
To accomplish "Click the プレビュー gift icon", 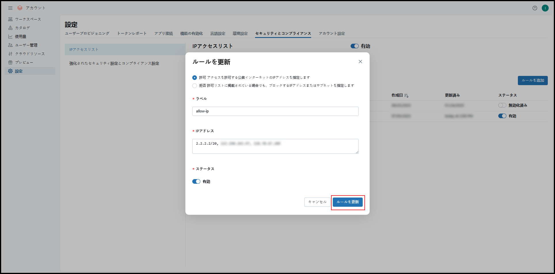I will coord(10,62).
